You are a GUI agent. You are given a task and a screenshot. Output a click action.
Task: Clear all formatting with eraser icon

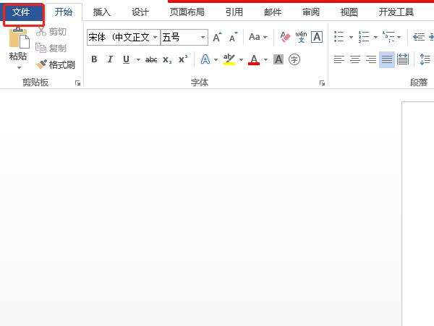coord(285,37)
